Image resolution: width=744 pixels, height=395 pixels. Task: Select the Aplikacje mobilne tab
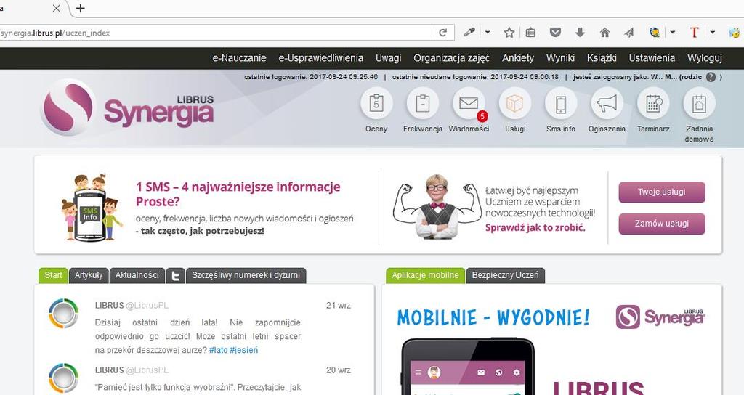[x=425, y=275]
